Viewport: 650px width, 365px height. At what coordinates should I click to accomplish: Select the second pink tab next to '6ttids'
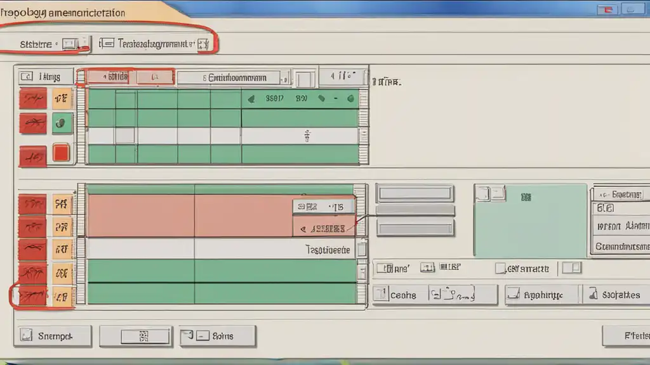pyautogui.click(x=155, y=77)
